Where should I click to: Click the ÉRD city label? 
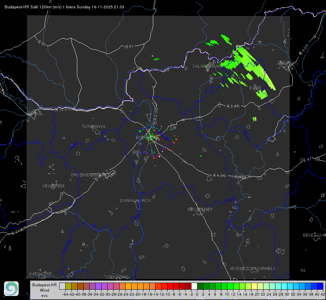137,152
